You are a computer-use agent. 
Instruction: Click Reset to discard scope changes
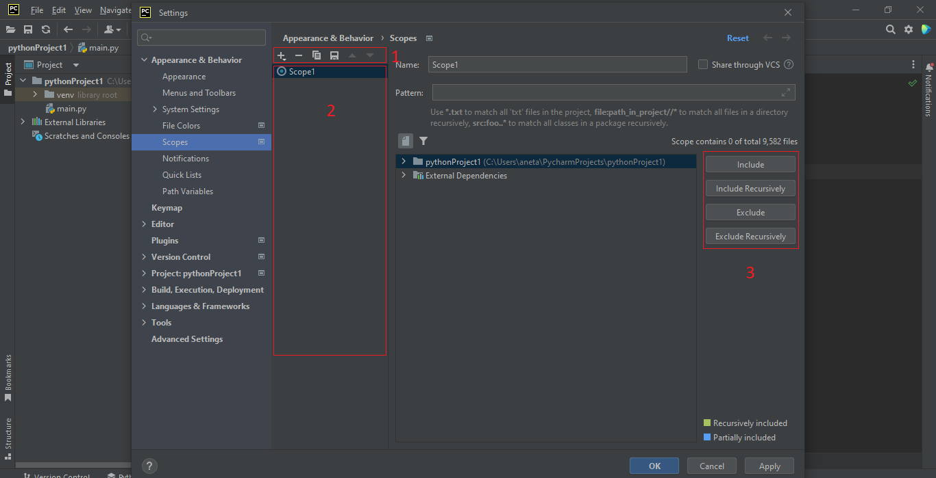click(738, 38)
